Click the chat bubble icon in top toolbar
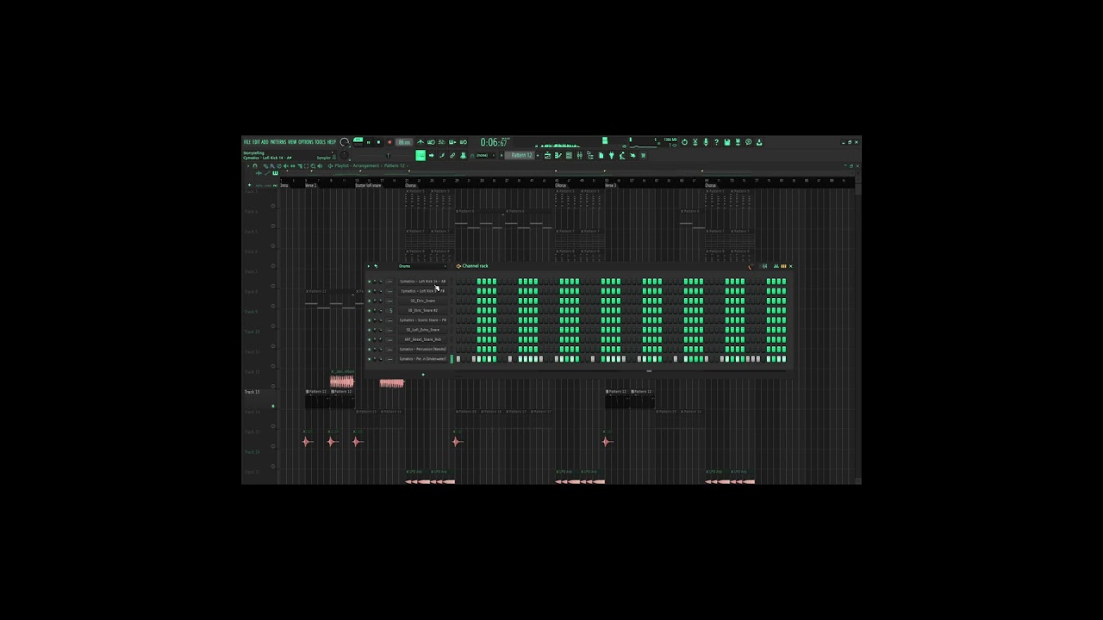 pos(749,142)
